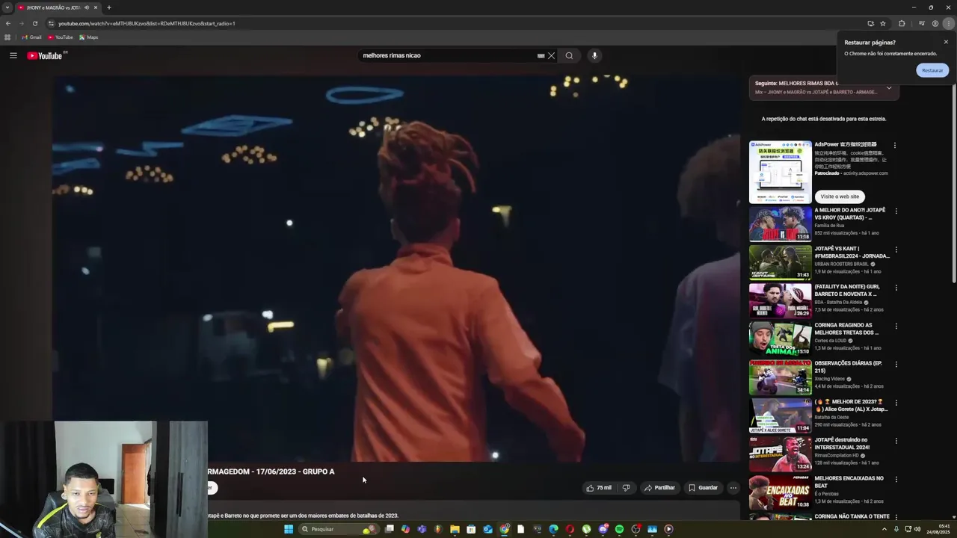Screen dimensions: 957x538
Task: Open options for MELHORES ENCAIXADAS NO BEAT video
Action: 896,480
